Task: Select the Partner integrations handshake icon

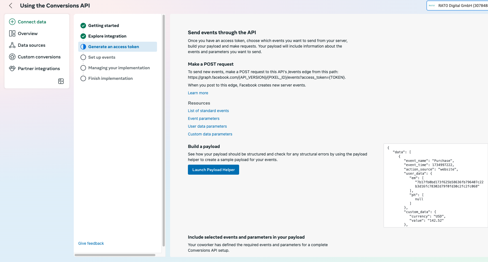Action: click(x=12, y=68)
